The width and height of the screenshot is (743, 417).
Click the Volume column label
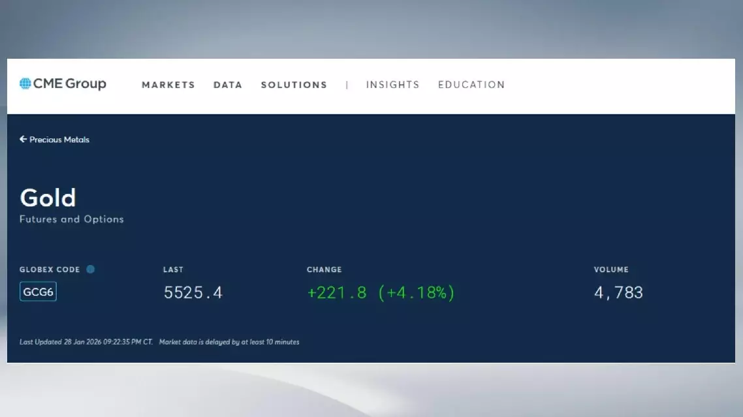pyautogui.click(x=611, y=270)
